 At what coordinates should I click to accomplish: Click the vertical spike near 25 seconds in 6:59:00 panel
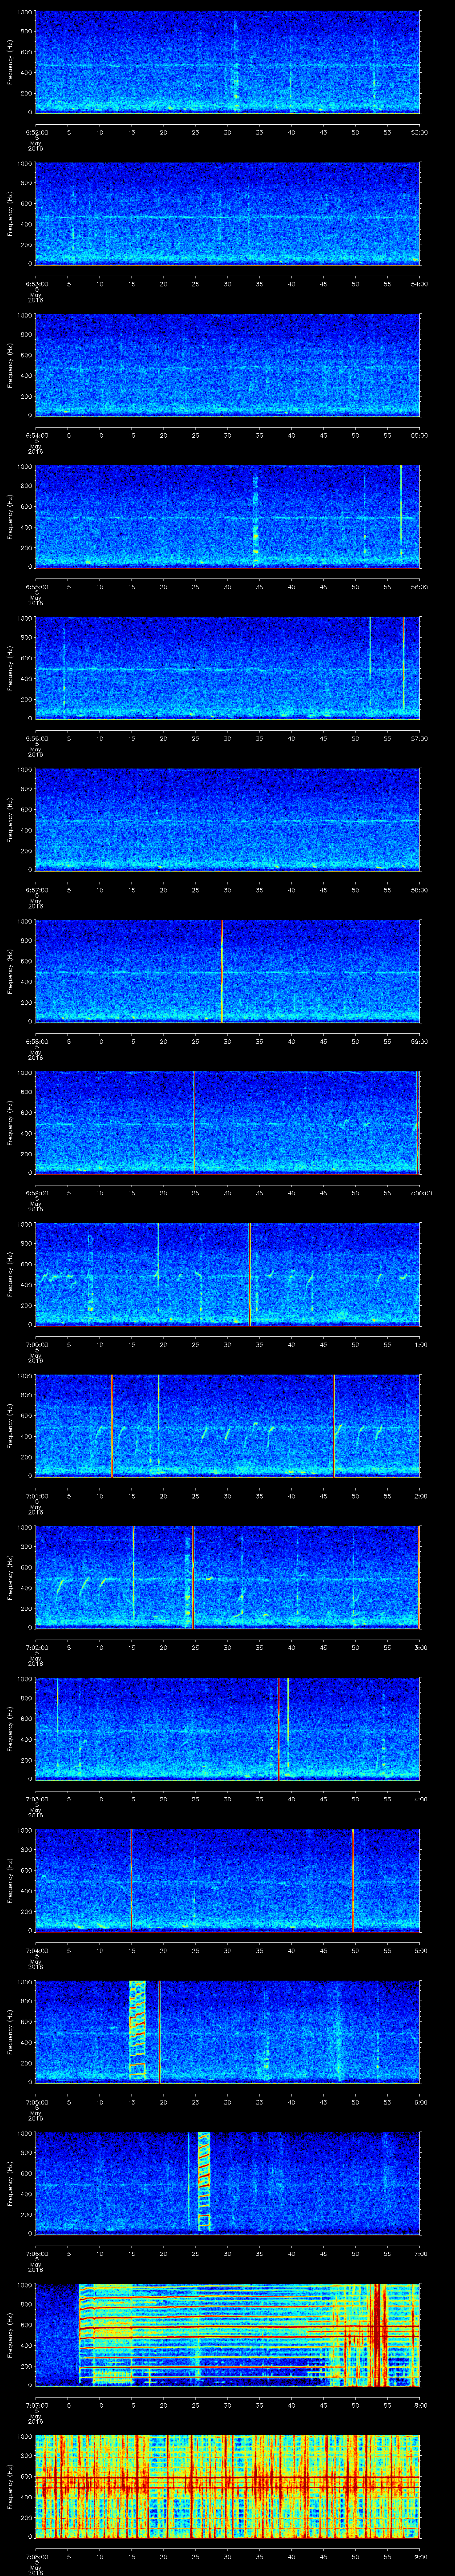click(194, 1123)
